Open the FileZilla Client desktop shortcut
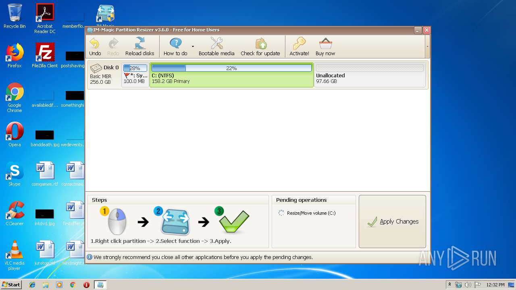Viewport: 516px width, 290px height. (45, 55)
